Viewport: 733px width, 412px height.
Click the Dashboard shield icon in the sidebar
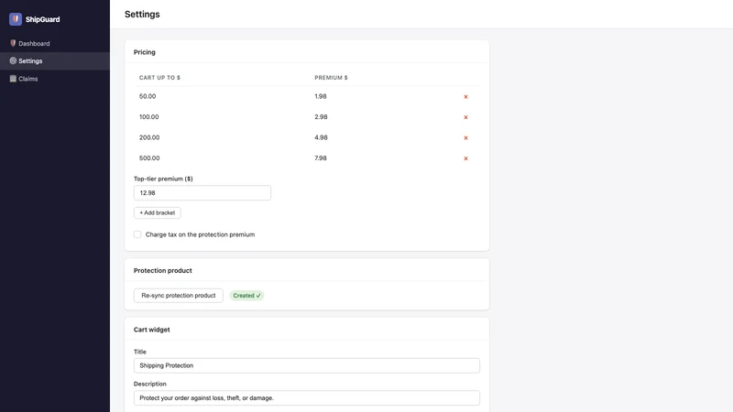[x=13, y=43]
